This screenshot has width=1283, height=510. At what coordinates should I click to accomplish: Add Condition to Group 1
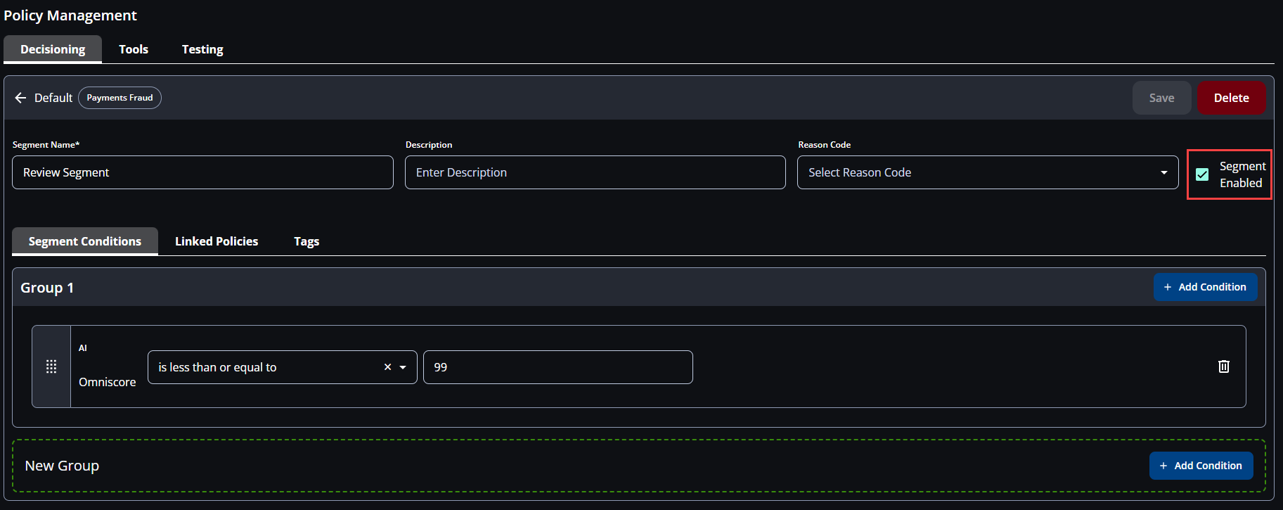pyautogui.click(x=1205, y=287)
